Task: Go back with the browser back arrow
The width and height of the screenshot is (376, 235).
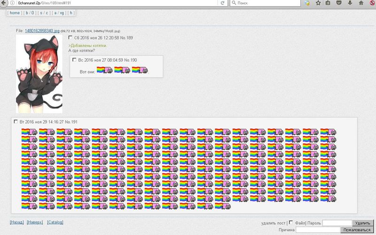Action: pyautogui.click(x=4, y=3)
